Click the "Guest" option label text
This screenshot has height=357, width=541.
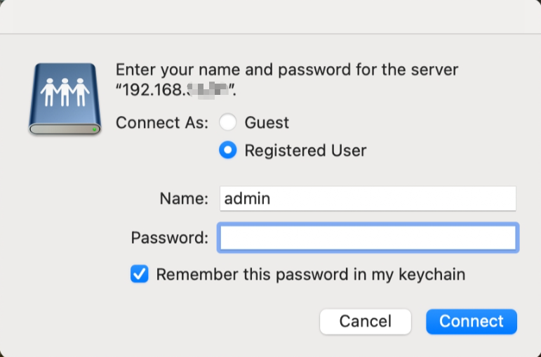click(x=267, y=122)
